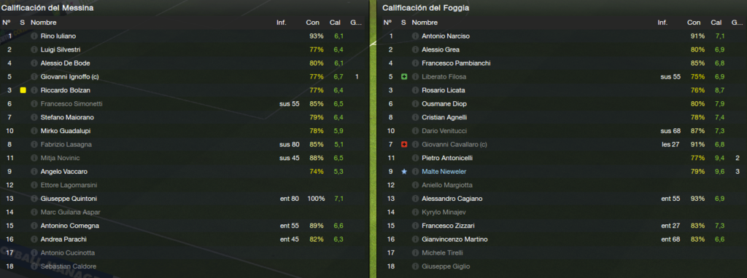Click red injury icon for Giovanni Cavallaro

pos(404,145)
